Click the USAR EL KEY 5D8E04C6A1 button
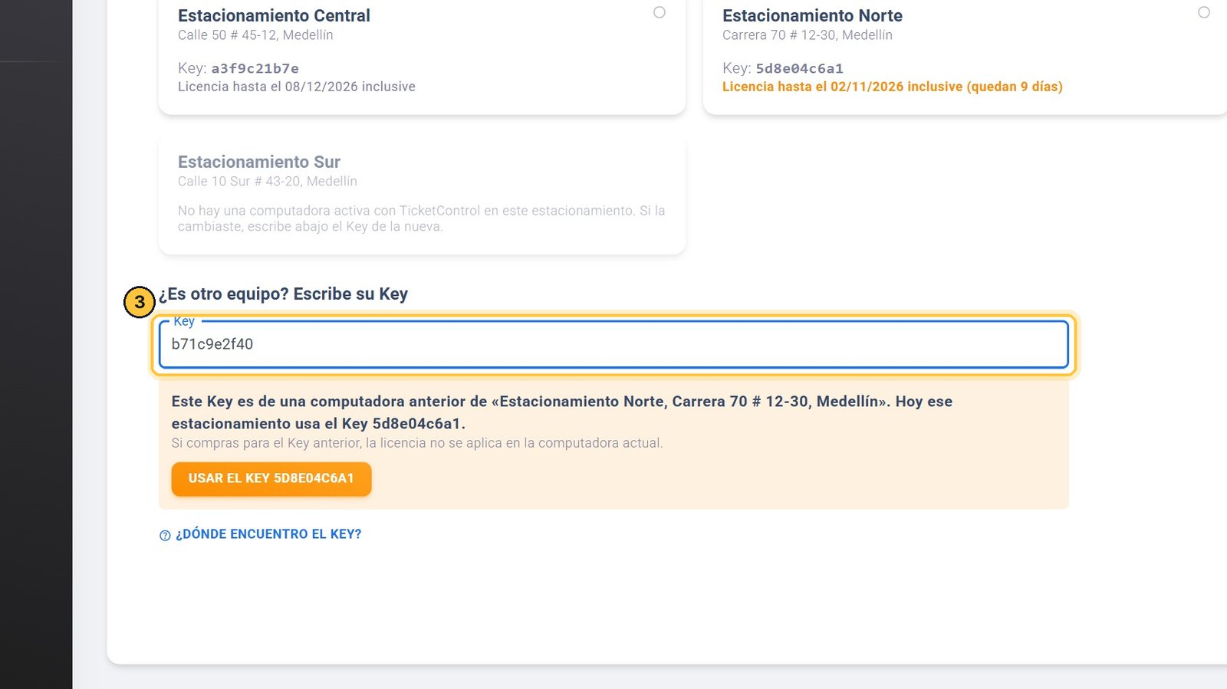This screenshot has width=1227, height=689. click(x=271, y=478)
